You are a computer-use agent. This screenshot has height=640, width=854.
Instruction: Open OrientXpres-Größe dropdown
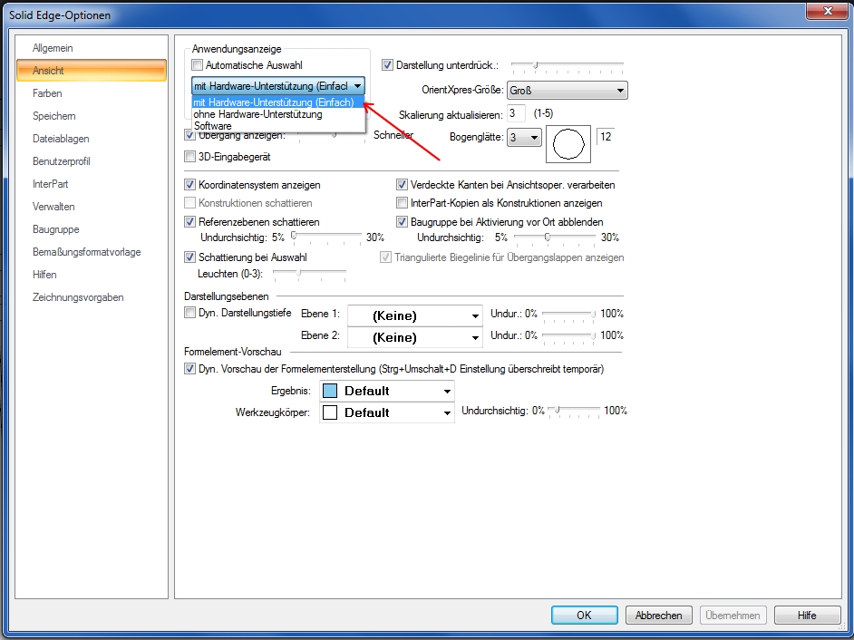click(x=567, y=91)
